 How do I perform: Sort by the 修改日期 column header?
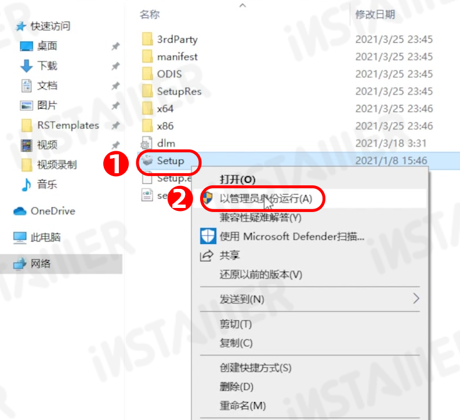(x=375, y=14)
